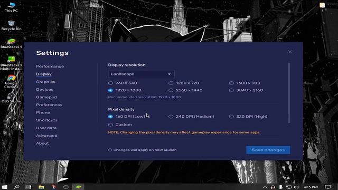Click the info icon beside 'Changes will apply'

pyautogui.click(x=110, y=150)
